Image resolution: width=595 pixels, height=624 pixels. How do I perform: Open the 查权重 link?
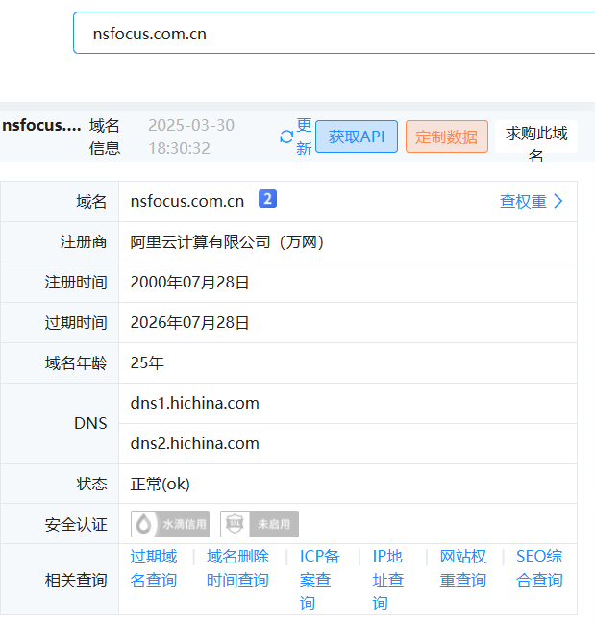[x=524, y=201]
